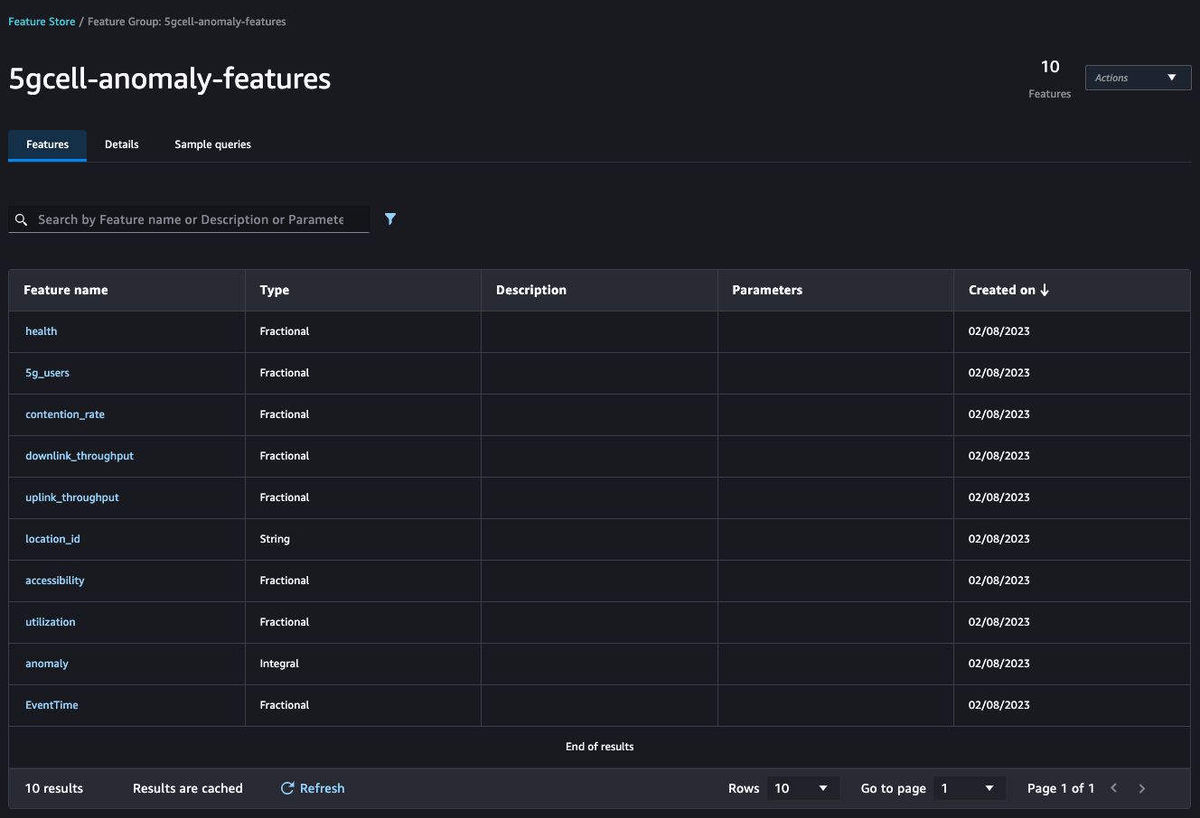Open the accessibility feature link
Image resolution: width=1200 pixels, height=818 pixels.
[x=54, y=581]
